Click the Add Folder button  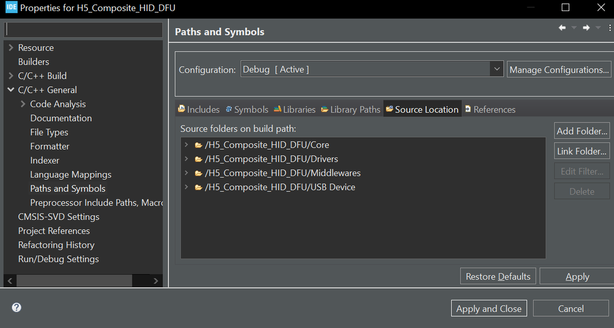[x=582, y=131]
